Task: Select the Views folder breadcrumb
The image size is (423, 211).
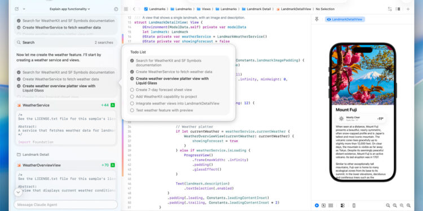Action: [204, 9]
